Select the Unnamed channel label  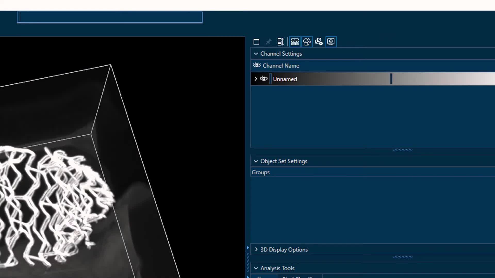(x=285, y=79)
